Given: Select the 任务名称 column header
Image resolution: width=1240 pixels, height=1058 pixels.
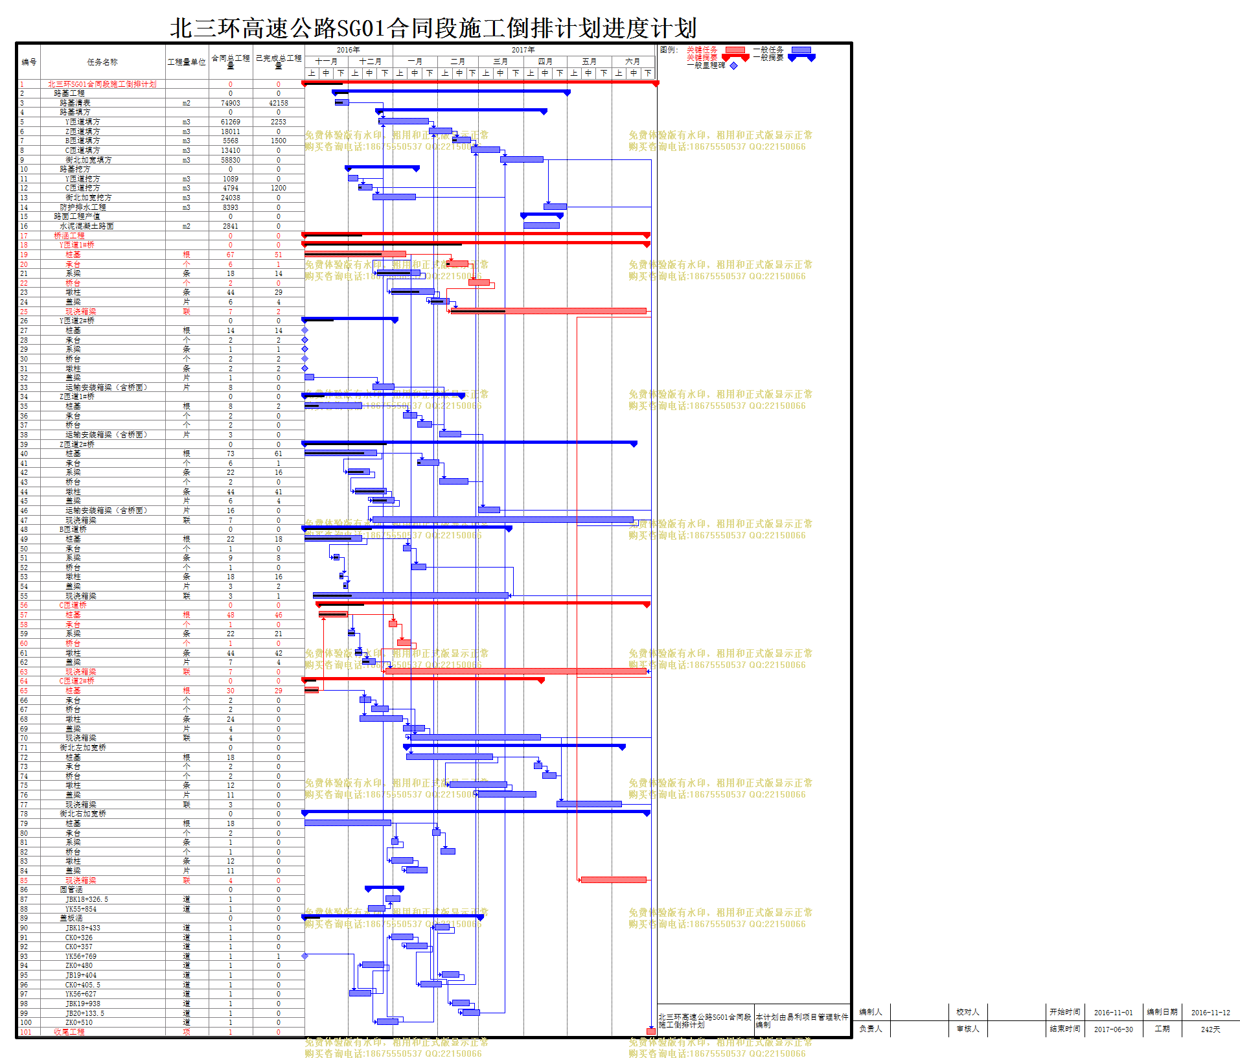Looking at the screenshot, I should tap(102, 62).
